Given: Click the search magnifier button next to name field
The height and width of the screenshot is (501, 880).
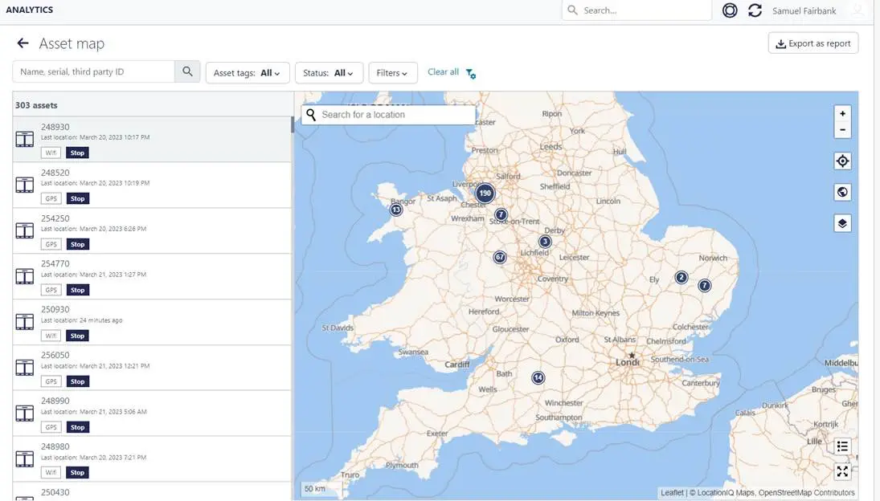Looking at the screenshot, I should (x=187, y=71).
